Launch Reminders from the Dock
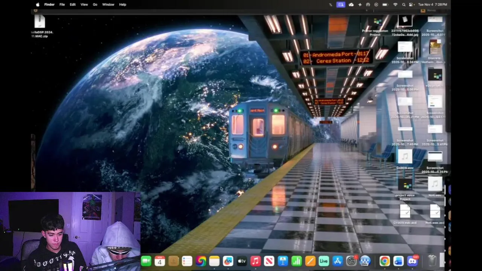The image size is (482, 271). [187, 261]
